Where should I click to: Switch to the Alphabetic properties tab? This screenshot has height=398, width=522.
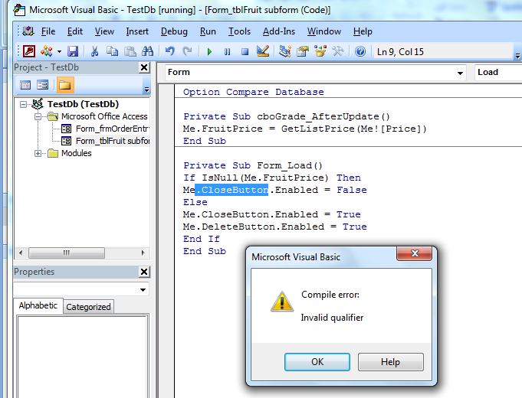pos(38,305)
